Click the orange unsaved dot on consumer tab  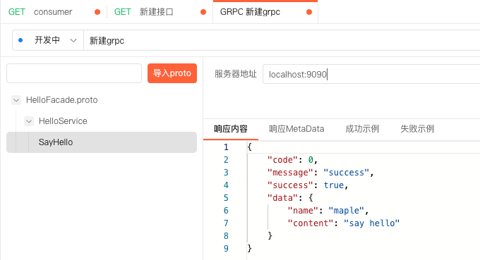pos(97,12)
